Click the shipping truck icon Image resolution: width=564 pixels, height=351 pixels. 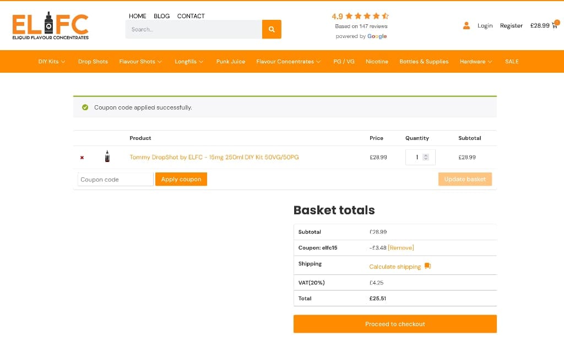tap(427, 266)
